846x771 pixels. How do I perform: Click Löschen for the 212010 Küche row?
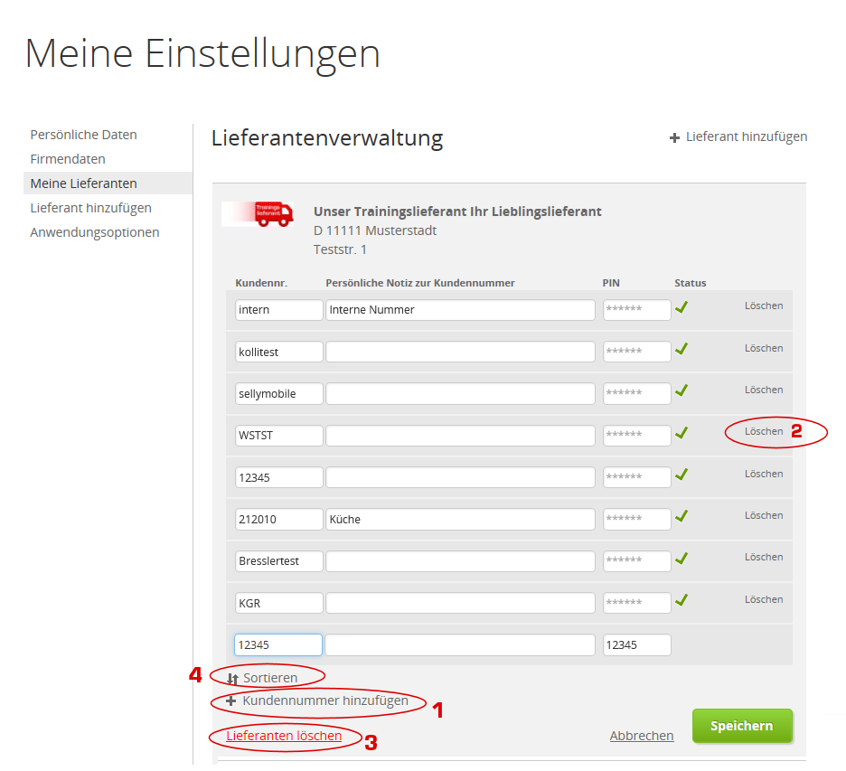pyautogui.click(x=764, y=516)
